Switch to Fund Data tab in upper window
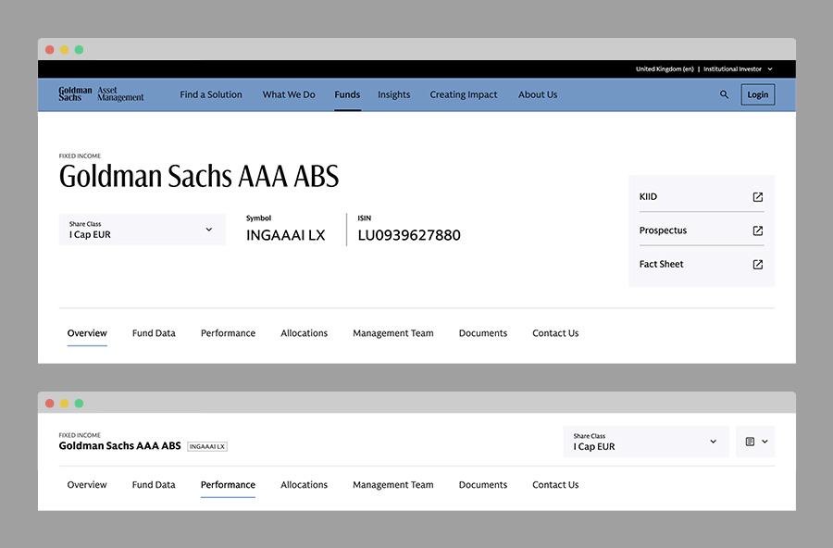Viewport: 833px width, 548px height. point(154,333)
